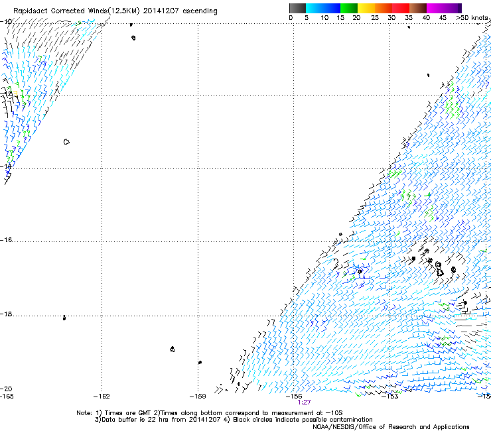Click the '35' scale label under color bar
The image size is (491, 431).
(x=409, y=18)
